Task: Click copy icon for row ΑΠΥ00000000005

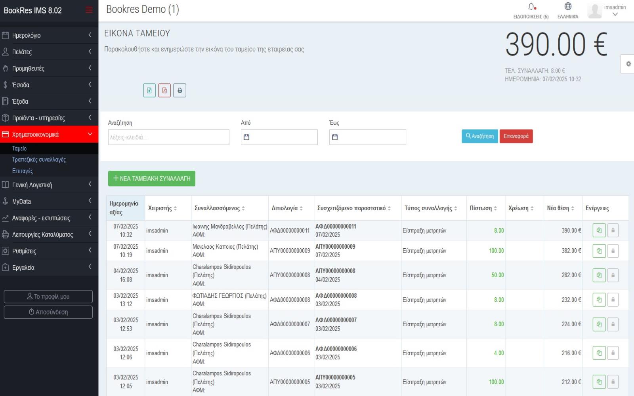Action: coord(599,382)
